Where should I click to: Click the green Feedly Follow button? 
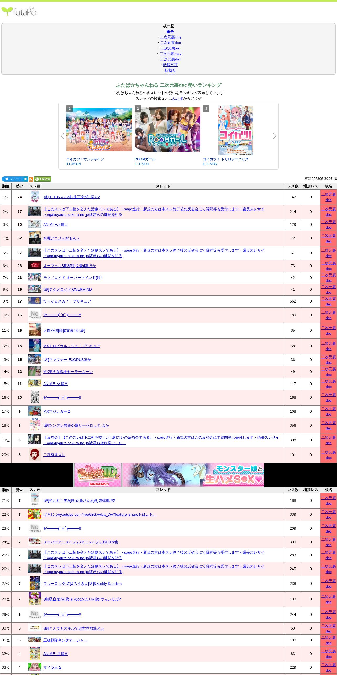click(43, 179)
